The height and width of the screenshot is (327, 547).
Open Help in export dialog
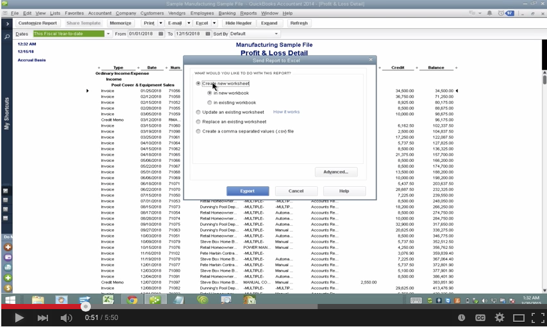pyautogui.click(x=344, y=191)
